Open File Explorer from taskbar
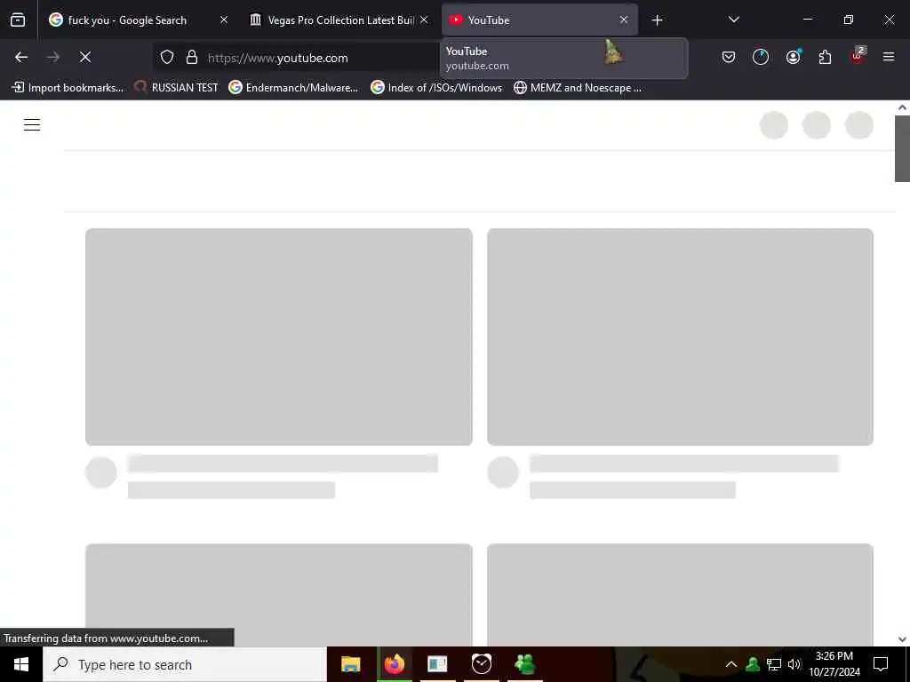 tap(350, 664)
